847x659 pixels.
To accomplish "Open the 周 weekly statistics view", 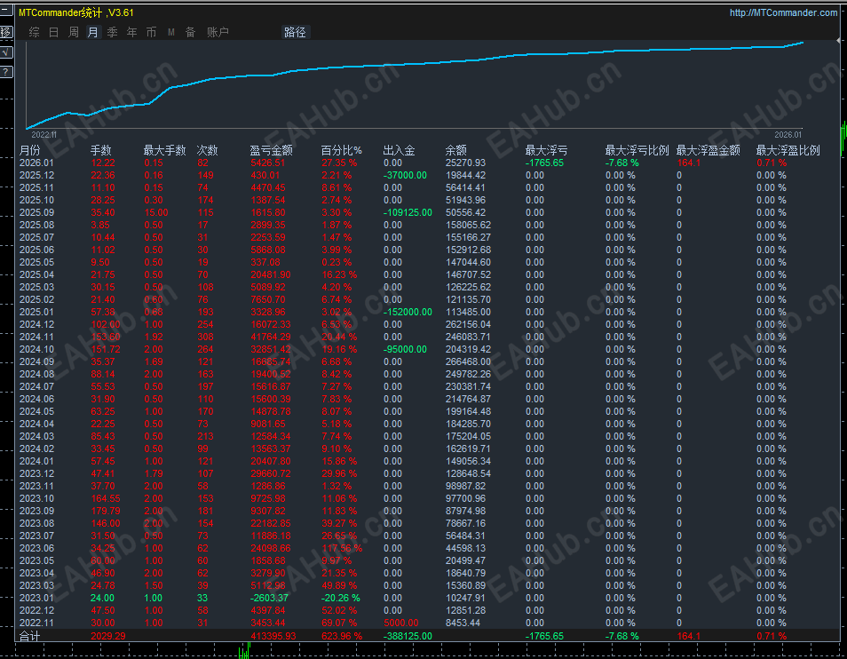I will coord(73,32).
